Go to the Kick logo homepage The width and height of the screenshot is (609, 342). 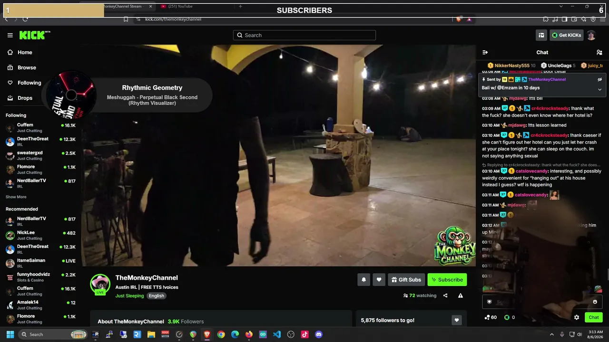(34, 35)
